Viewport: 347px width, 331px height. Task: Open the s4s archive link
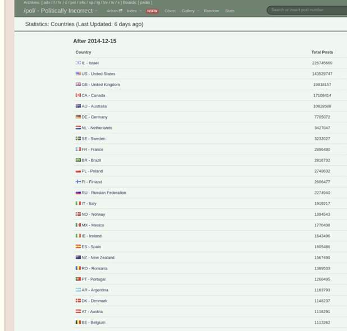83,3
